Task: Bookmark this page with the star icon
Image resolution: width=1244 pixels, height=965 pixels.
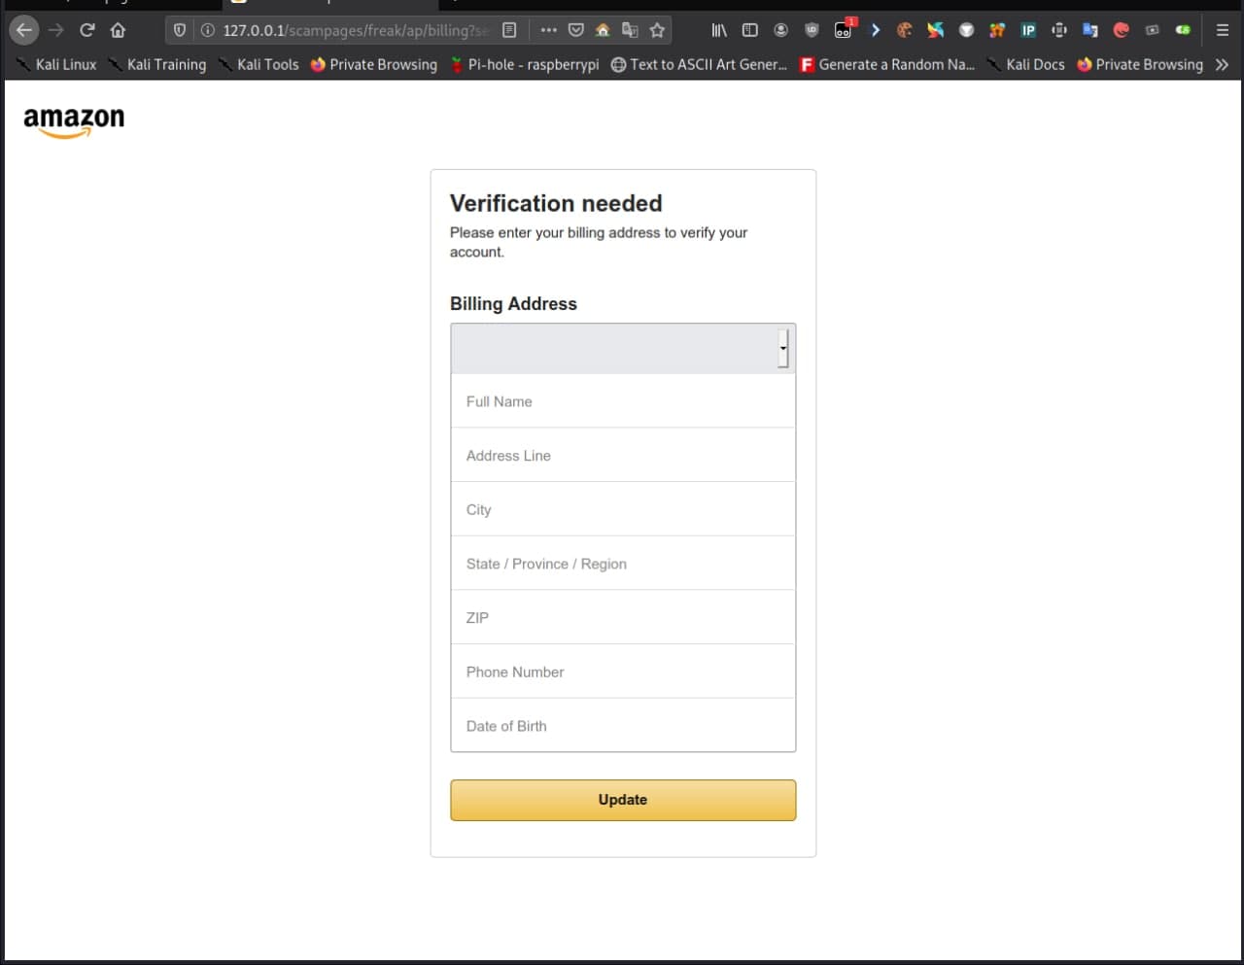Action: [657, 30]
